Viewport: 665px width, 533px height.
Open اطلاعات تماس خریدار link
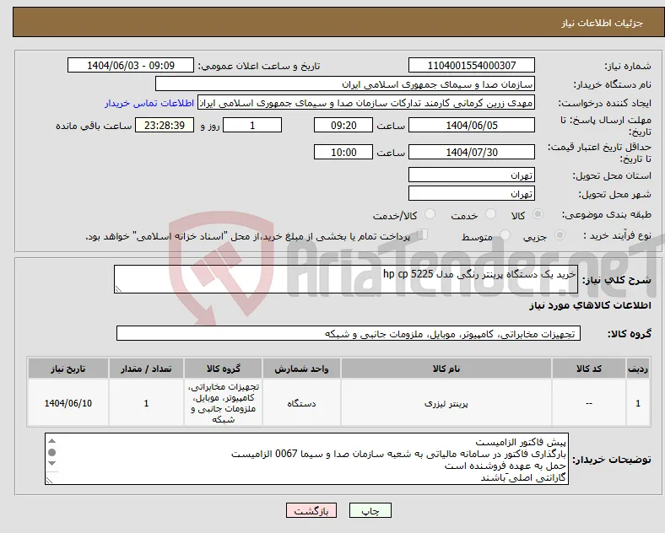coord(149,103)
